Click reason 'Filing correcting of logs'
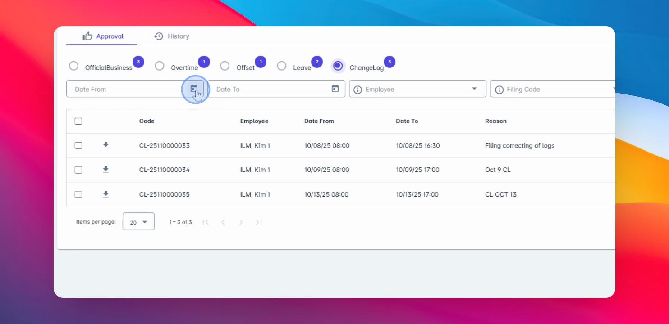This screenshot has height=324, width=669. click(x=520, y=146)
